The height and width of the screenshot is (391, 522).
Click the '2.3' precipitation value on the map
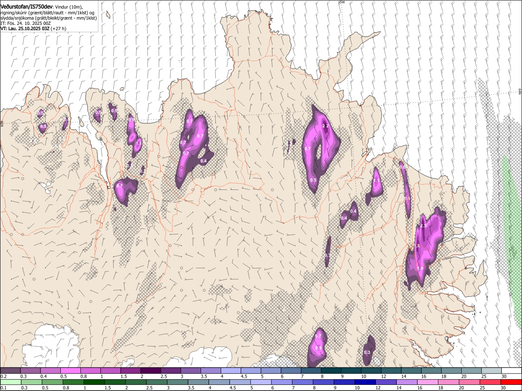423,226
